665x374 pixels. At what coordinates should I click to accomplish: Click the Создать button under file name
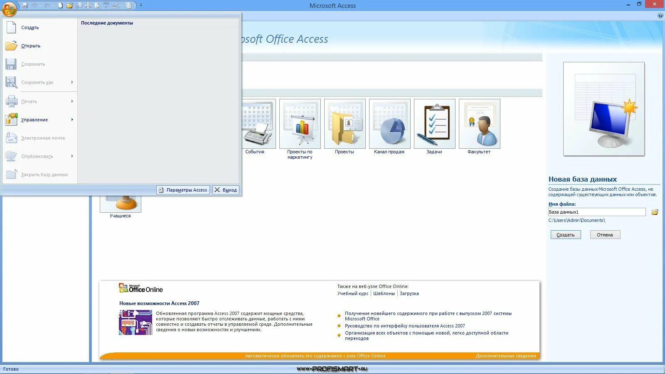tap(566, 235)
